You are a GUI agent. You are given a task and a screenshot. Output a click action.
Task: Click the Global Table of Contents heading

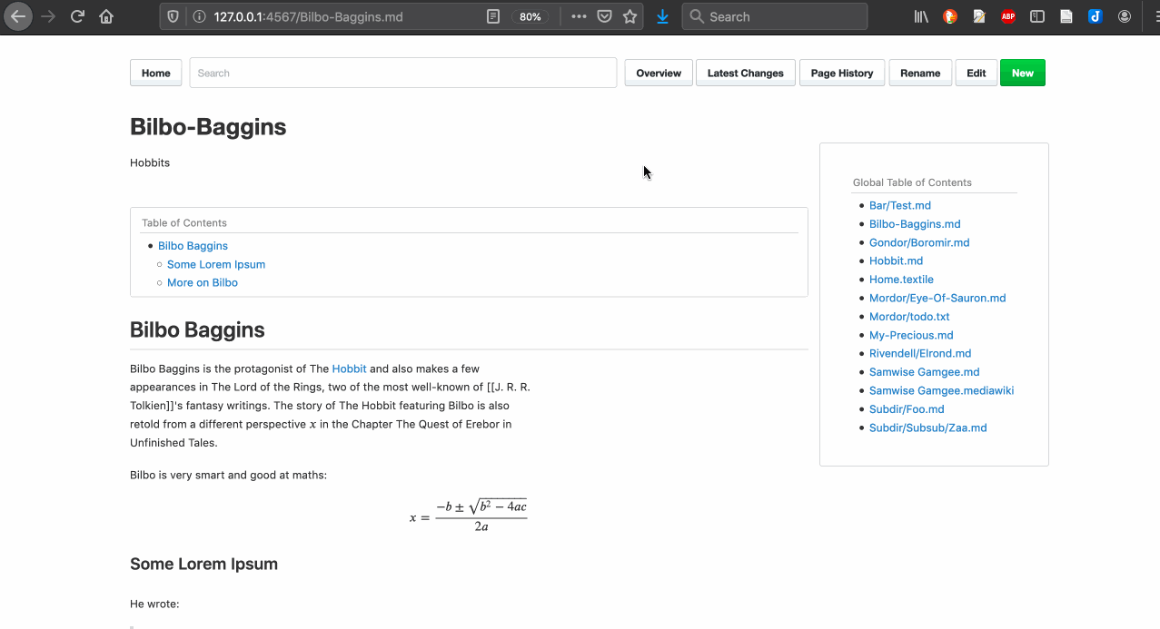912,182
